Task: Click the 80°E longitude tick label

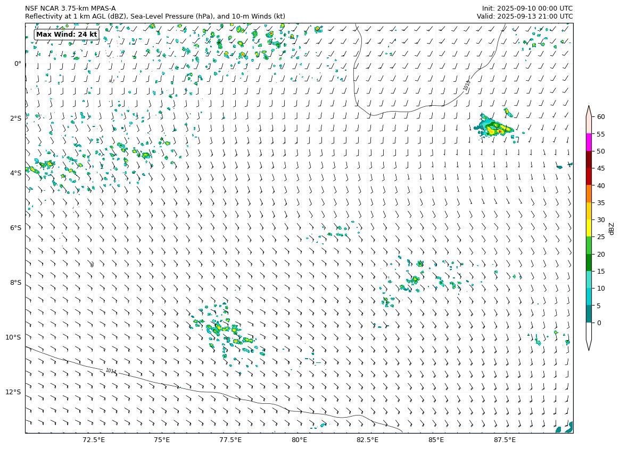Action: [x=299, y=440]
